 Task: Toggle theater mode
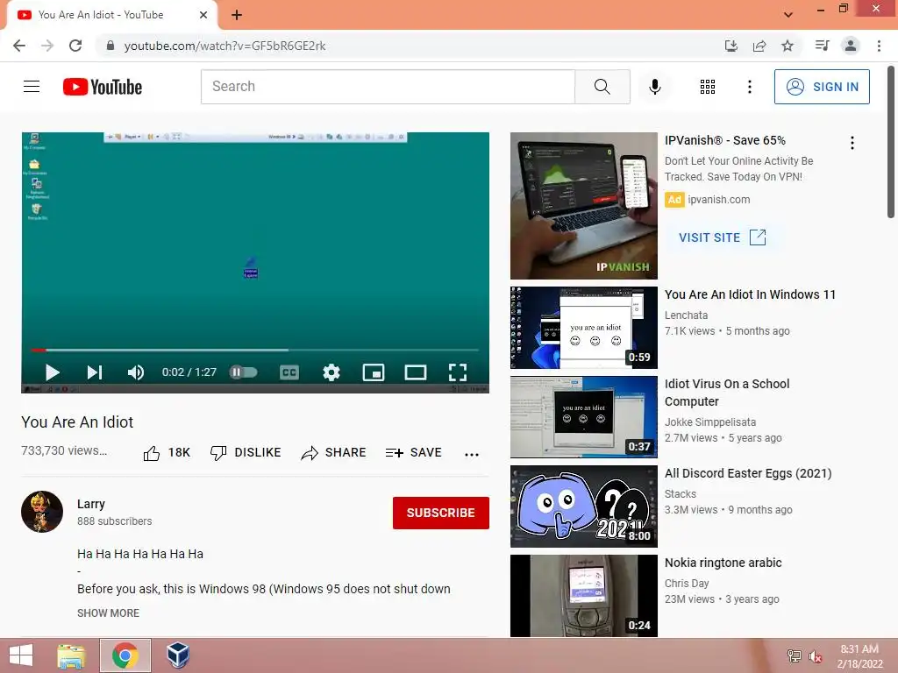[415, 373]
